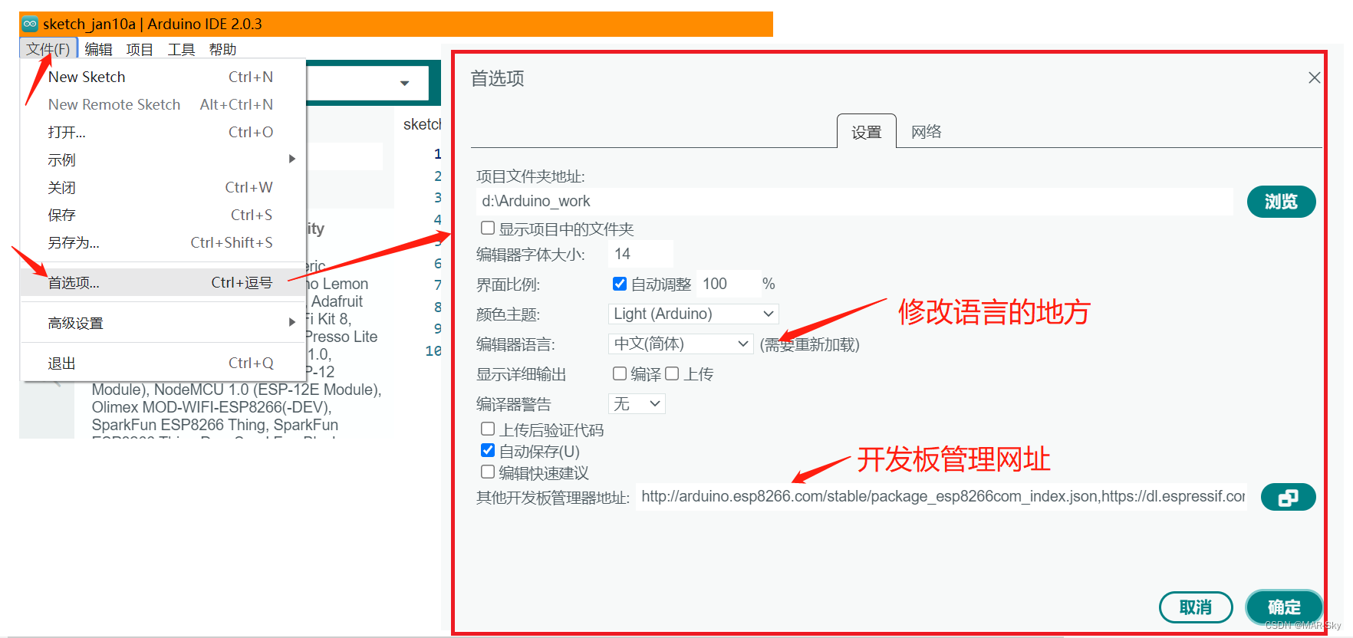Open the 工具 menu
Image resolution: width=1353 pixels, height=638 pixels.
click(x=181, y=49)
